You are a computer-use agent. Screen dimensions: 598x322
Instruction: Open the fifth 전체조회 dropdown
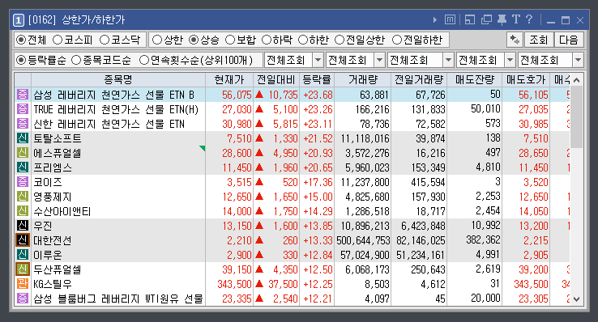pos(579,60)
